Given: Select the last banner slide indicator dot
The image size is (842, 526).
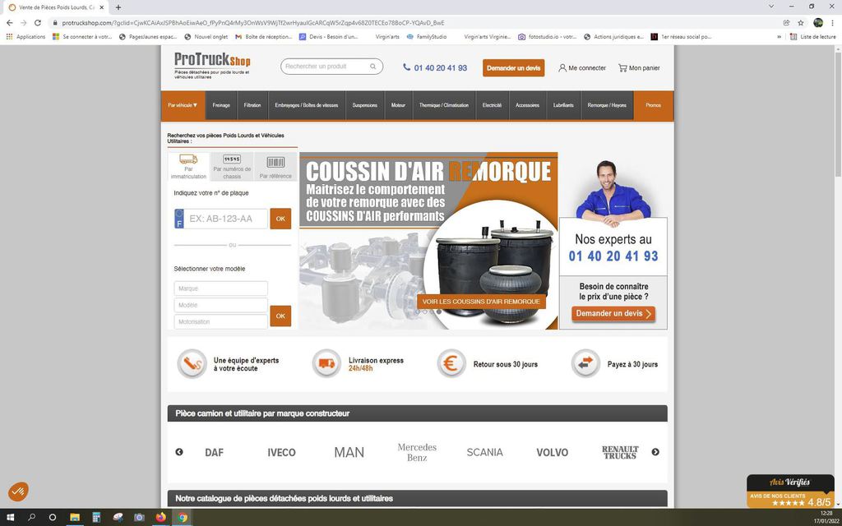Looking at the screenshot, I should (439, 311).
